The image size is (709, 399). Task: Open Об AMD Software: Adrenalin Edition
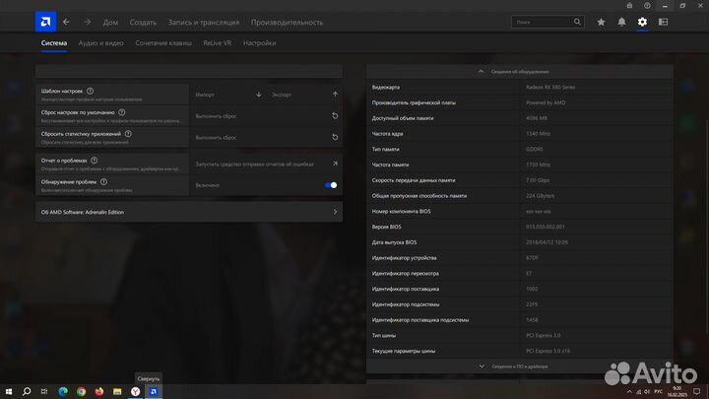[x=189, y=212]
